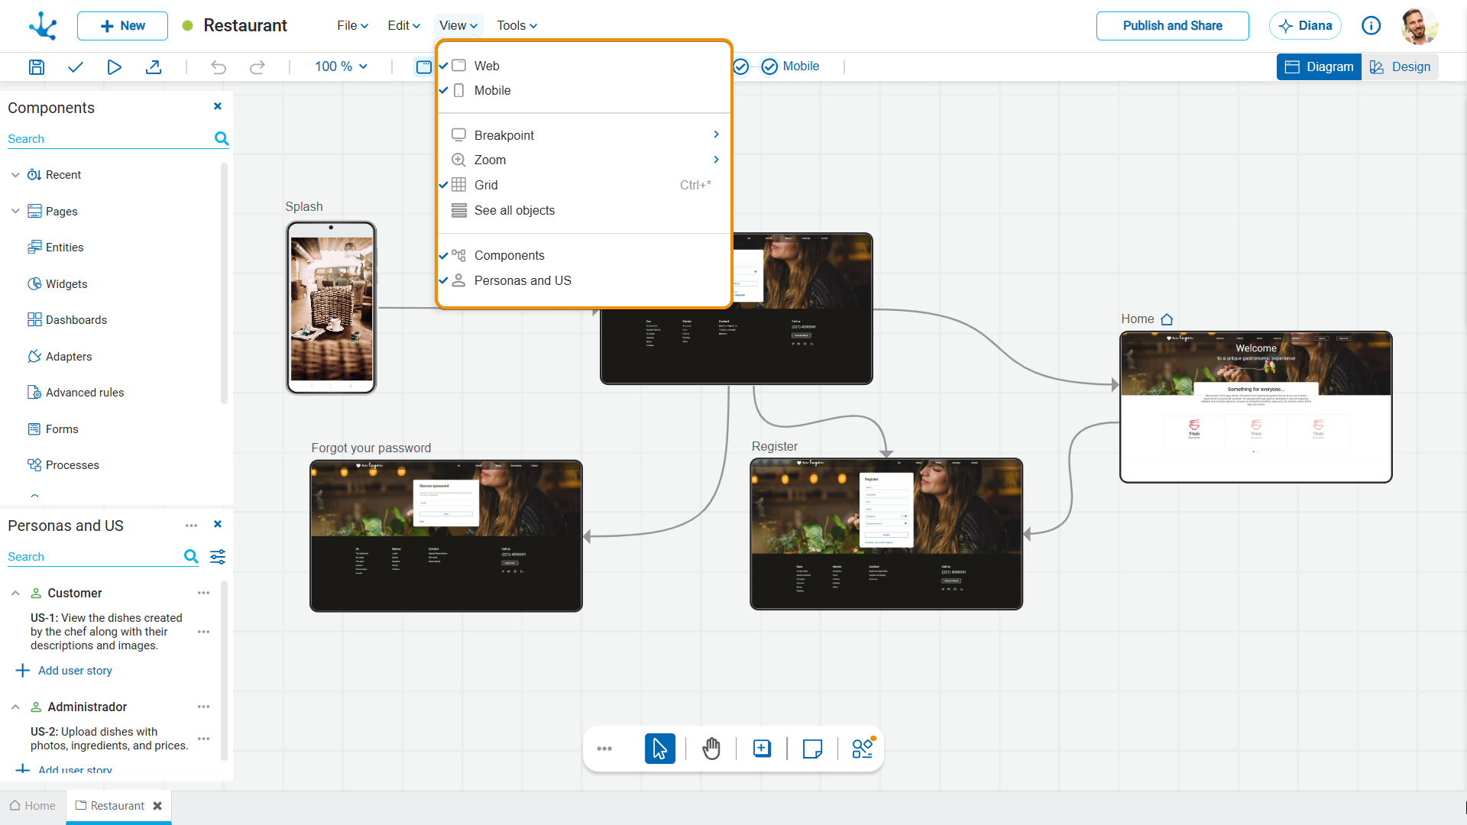Click the Components search magnifier icon

[x=222, y=138]
